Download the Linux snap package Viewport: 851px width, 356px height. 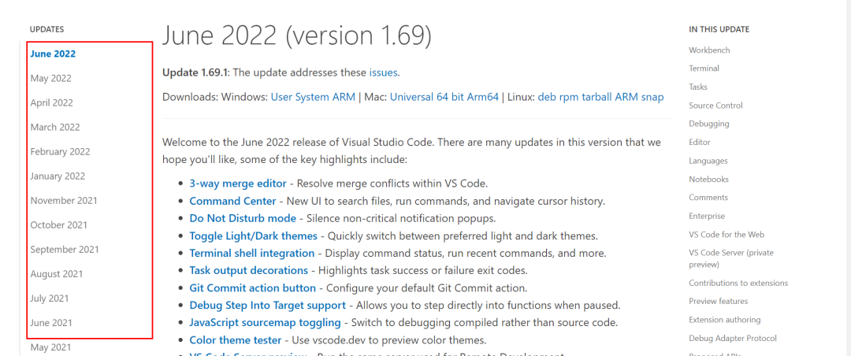pos(652,97)
